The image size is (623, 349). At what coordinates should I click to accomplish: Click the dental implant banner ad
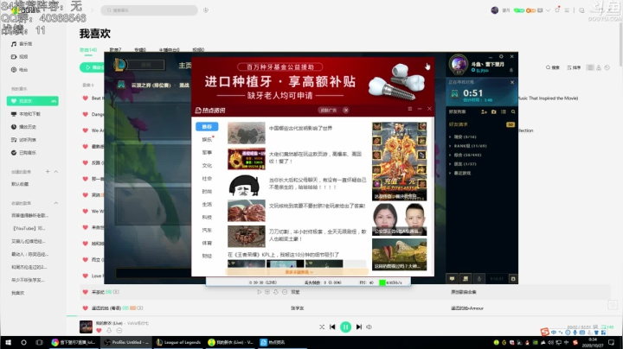point(312,81)
